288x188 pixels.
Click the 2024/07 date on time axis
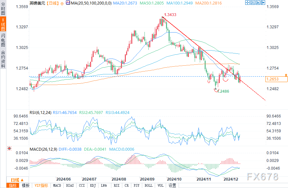89,179
